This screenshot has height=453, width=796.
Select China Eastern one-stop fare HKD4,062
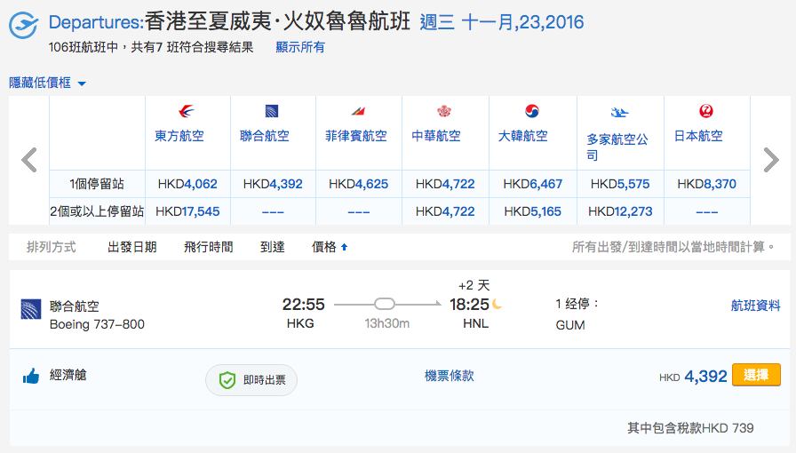(187, 184)
